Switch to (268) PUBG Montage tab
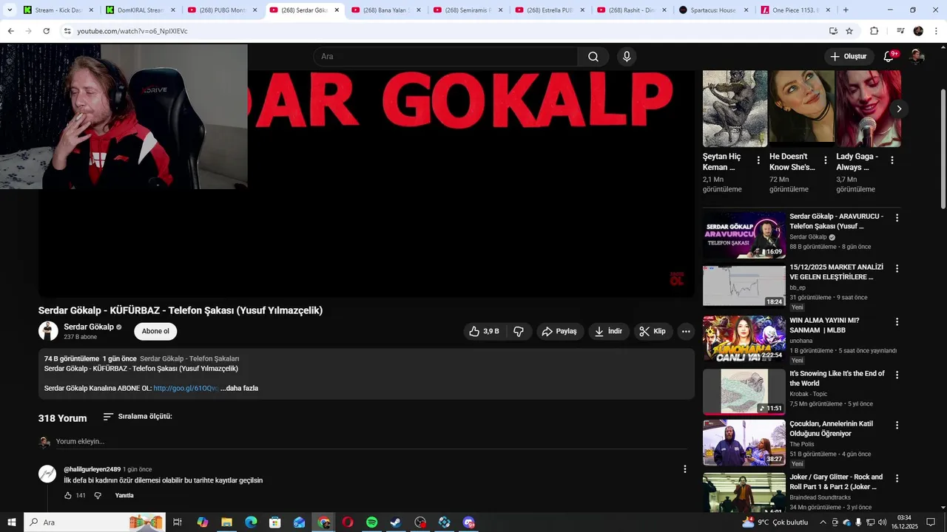947x532 pixels. pos(221,10)
